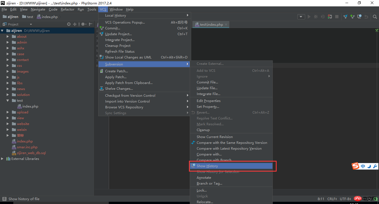Open the Window menu

116,9
